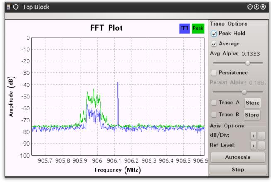Click Store next to Trace A
Screen dimensions: 271x182
coord(252,103)
